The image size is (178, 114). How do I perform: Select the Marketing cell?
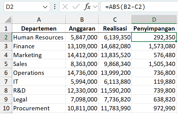point(39,55)
